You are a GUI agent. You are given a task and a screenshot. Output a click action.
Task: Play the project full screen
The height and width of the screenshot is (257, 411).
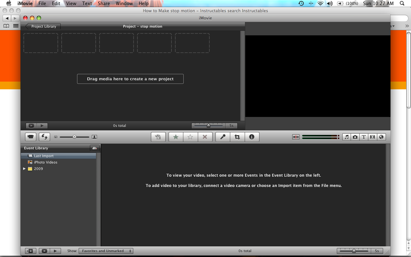tap(31, 126)
